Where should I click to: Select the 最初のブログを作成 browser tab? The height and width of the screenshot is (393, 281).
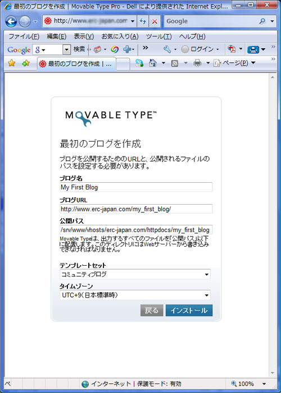pyautogui.click(x=76, y=64)
